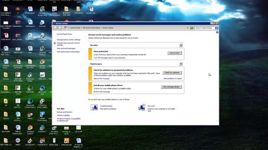Image resolution: width=268 pixels, height=150 pixels.
Task: Open the Control Panel Home link
Action: point(64,34)
